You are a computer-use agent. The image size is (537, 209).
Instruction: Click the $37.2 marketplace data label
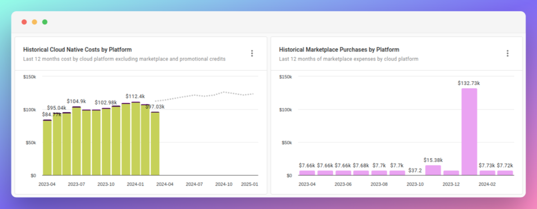(415, 171)
